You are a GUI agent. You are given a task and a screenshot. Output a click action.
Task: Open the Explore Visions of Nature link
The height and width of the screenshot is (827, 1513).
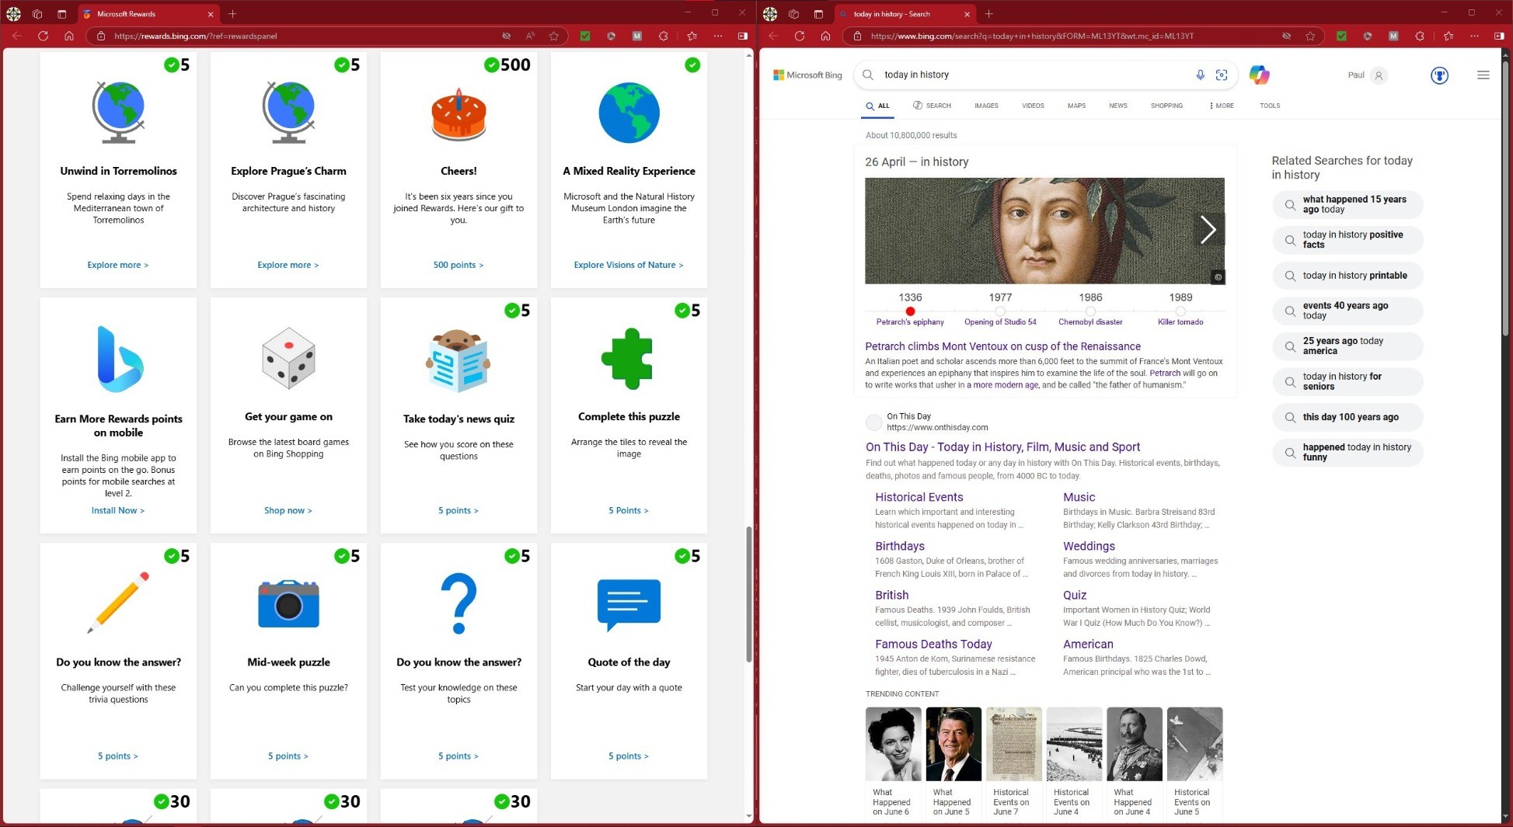[x=629, y=265]
